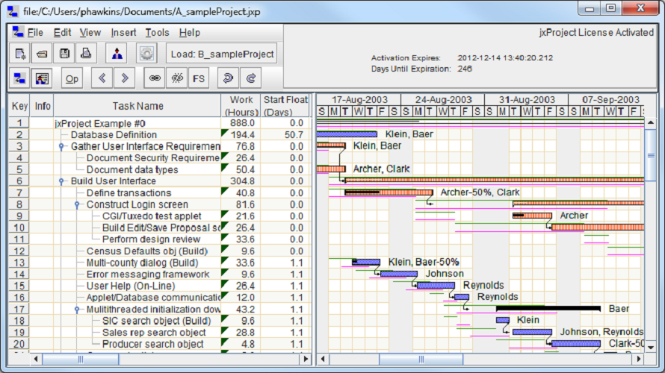Select row key 20 cell
Screen dimensions: 665x373
pos(19,344)
